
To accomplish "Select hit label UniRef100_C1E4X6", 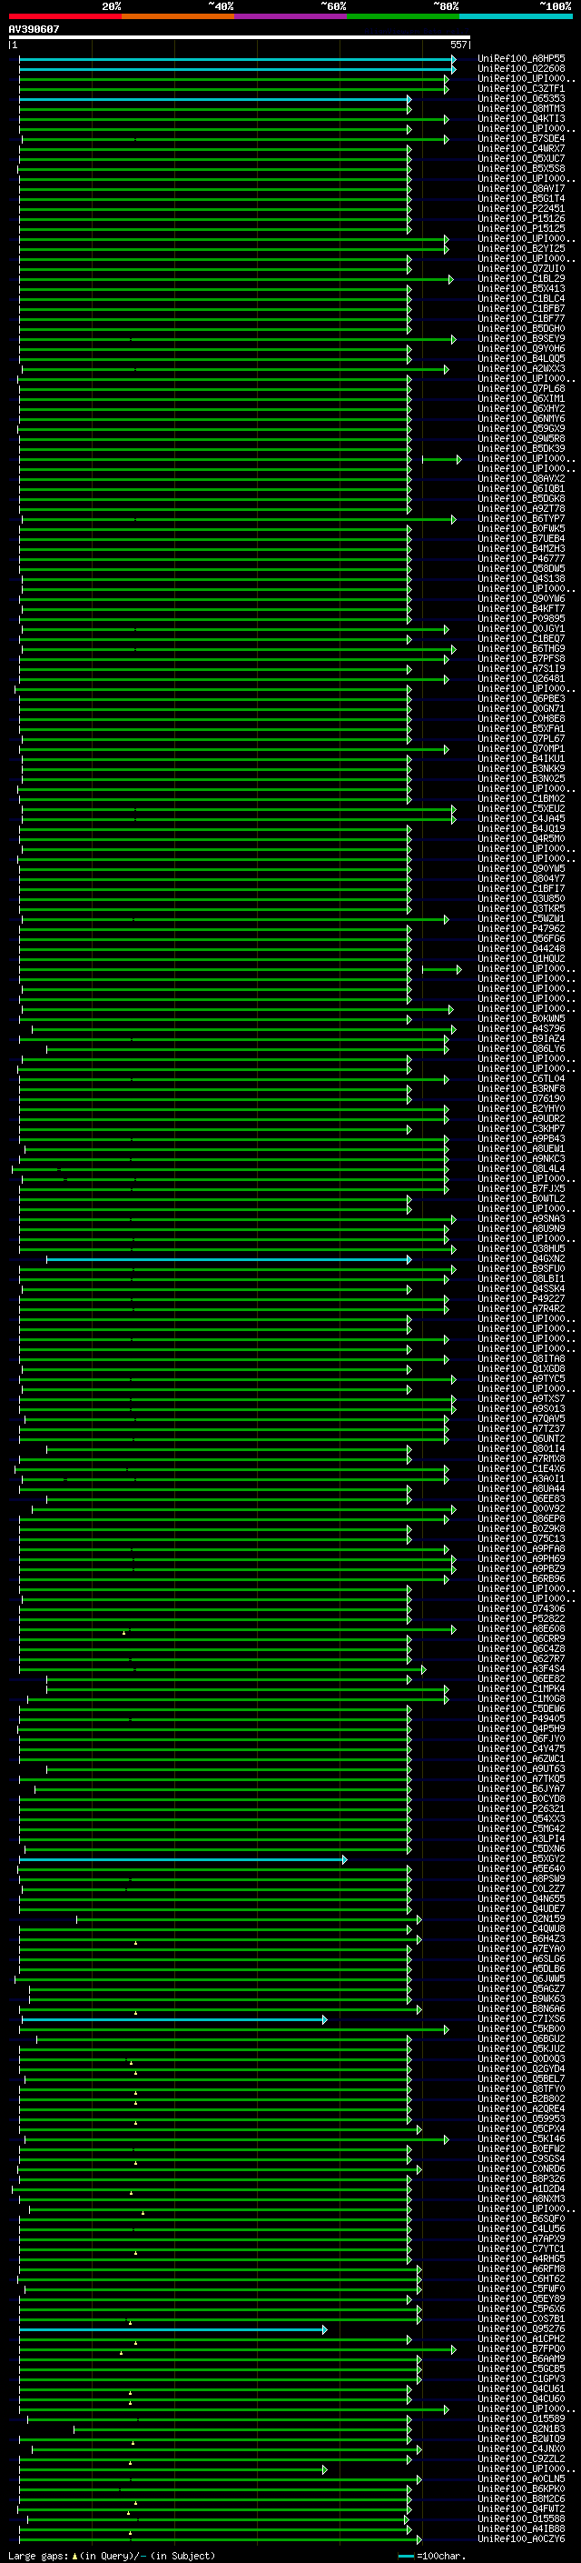I will tap(521, 1468).
